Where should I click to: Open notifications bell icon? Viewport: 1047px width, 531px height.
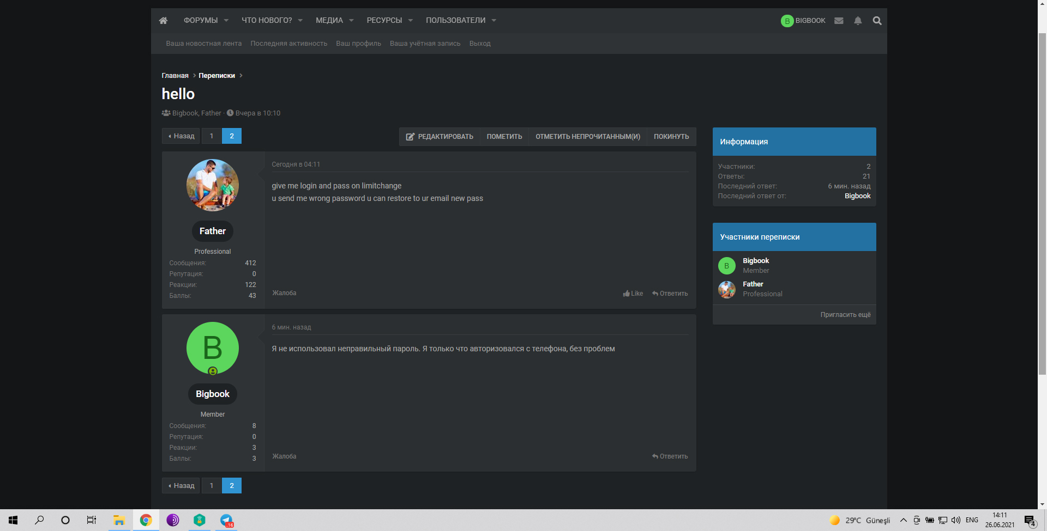858,21
